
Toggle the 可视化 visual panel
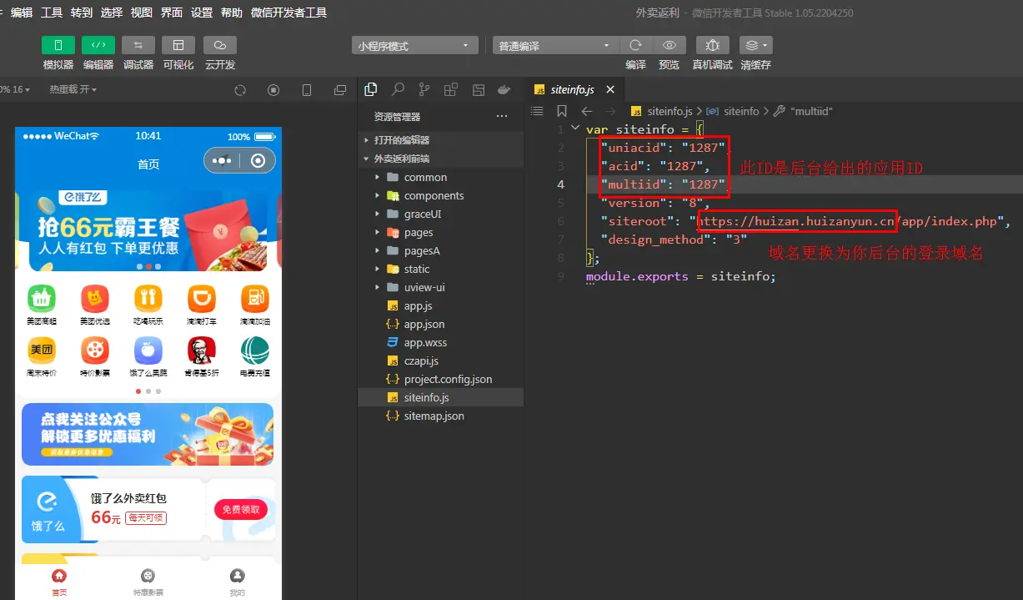(178, 45)
